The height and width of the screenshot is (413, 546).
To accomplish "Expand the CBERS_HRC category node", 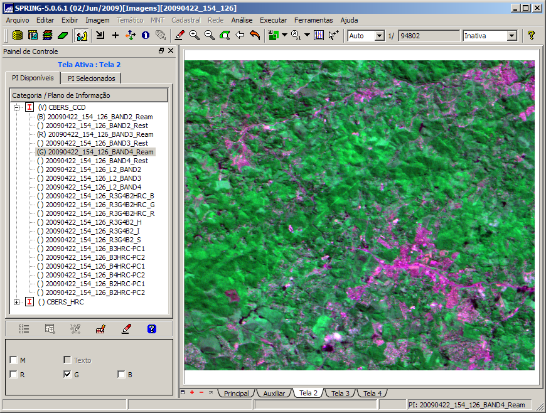I will click(16, 302).
